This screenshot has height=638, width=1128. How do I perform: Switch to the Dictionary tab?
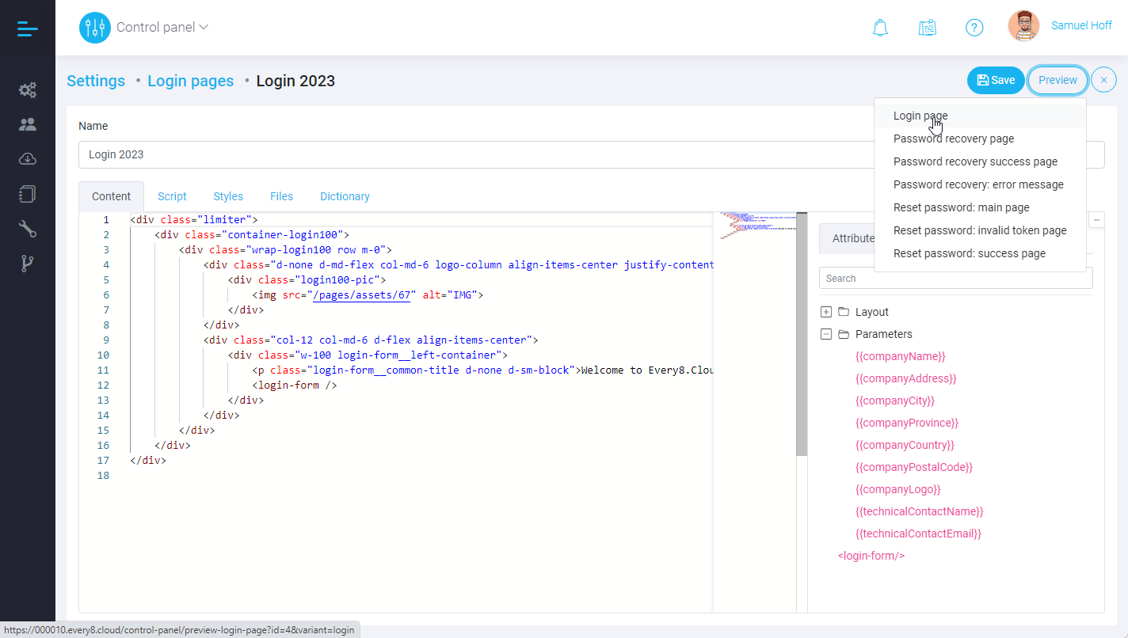pyautogui.click(x=345, y=196)
